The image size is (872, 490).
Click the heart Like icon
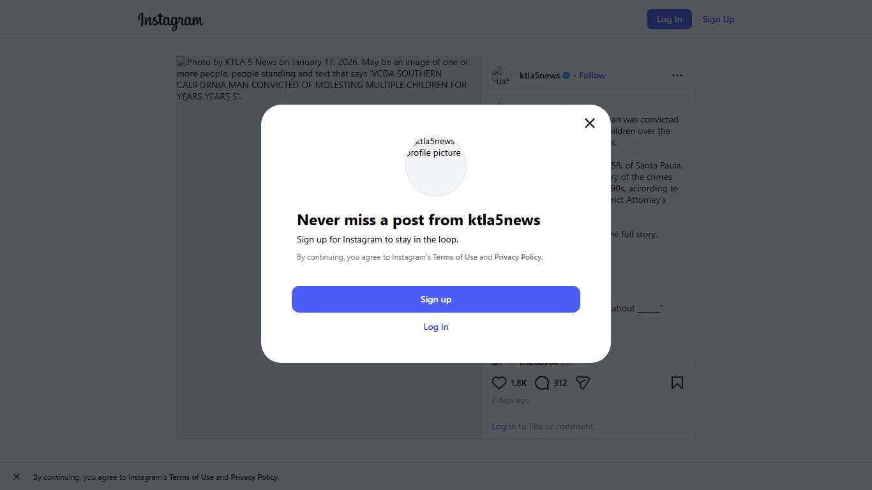tap(499, 383)
